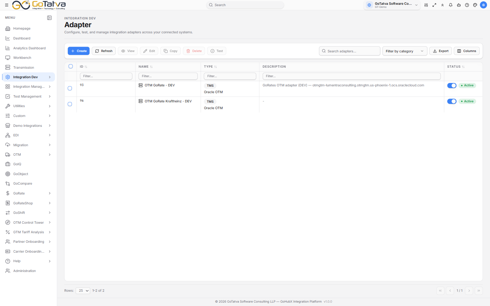The image size is (490, 306).
Task: Click the Type column filter field
Action: coord(230,76)
